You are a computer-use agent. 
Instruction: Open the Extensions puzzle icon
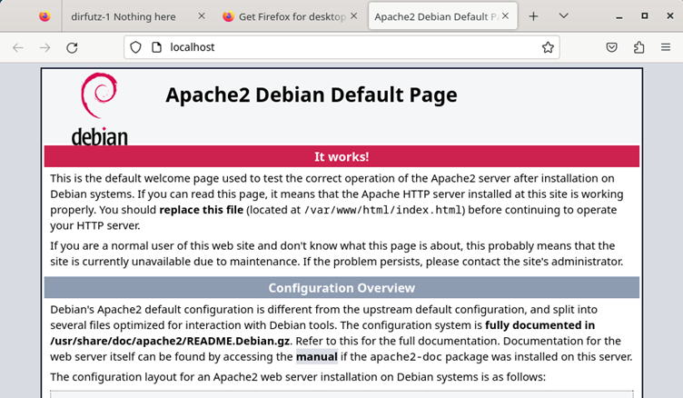coord(638,47)
